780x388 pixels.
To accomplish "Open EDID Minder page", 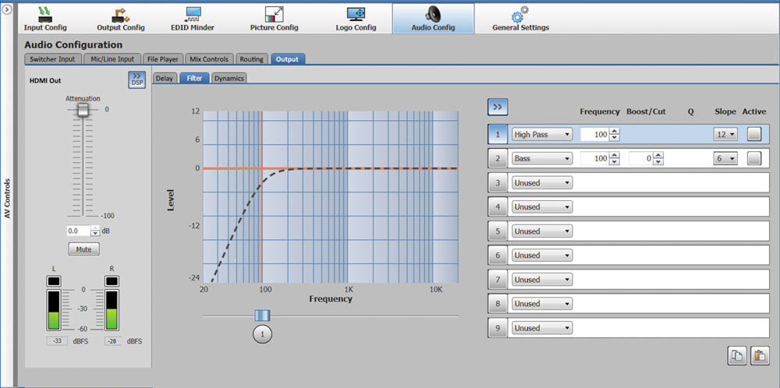I will (192, 18).
